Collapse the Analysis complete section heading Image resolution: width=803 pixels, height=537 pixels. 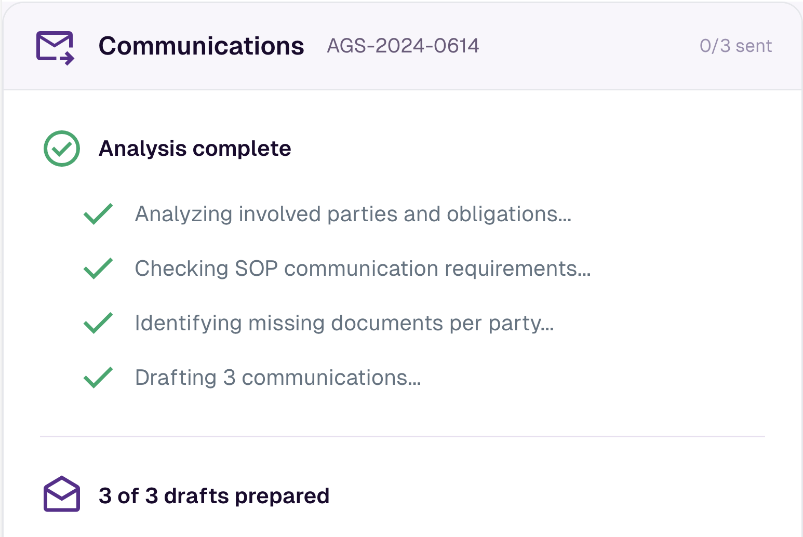pyautogui.click(x=195, y=149)
